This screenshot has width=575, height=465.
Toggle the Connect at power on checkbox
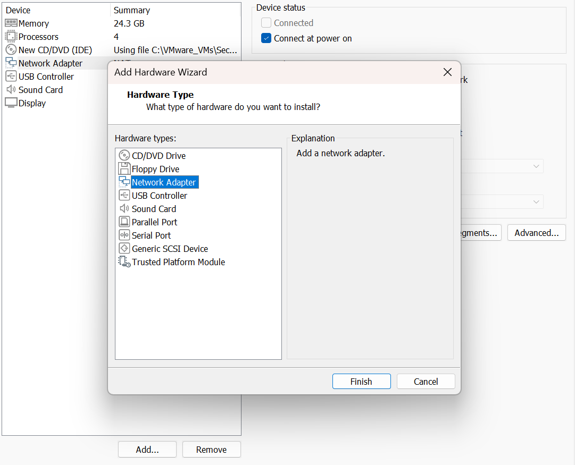click(266, 38)
